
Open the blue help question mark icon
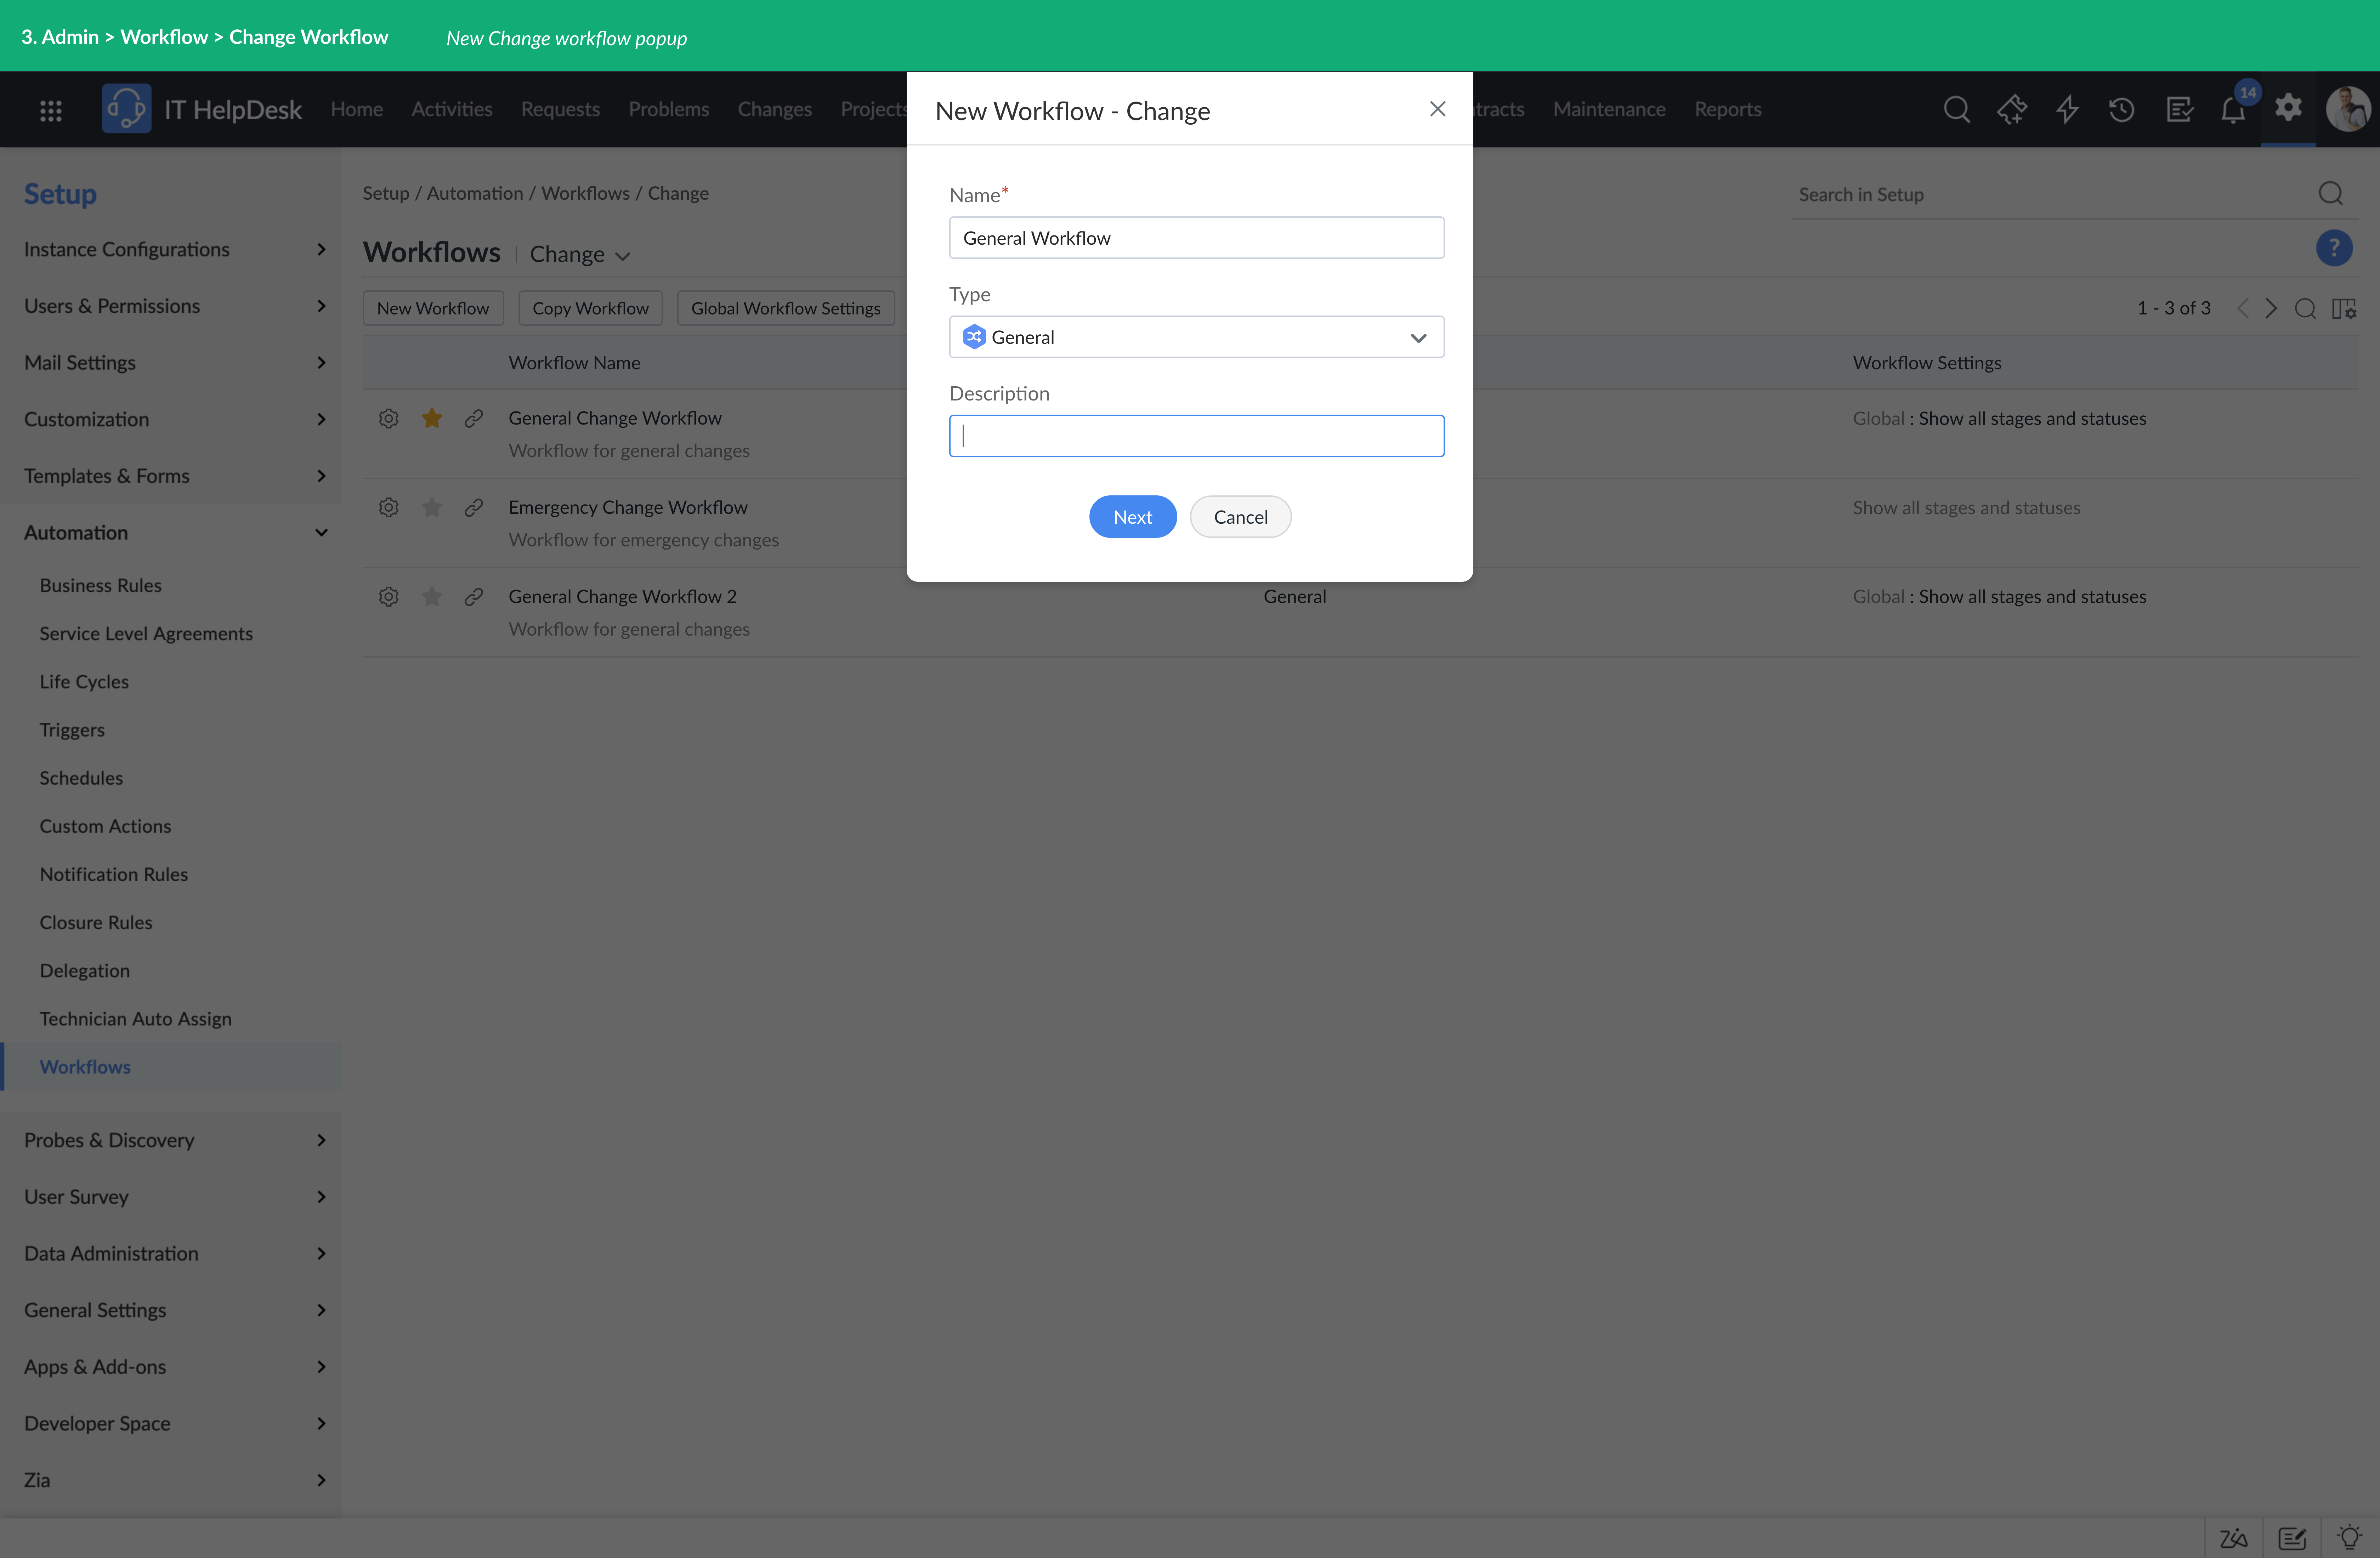(2334, 247)
